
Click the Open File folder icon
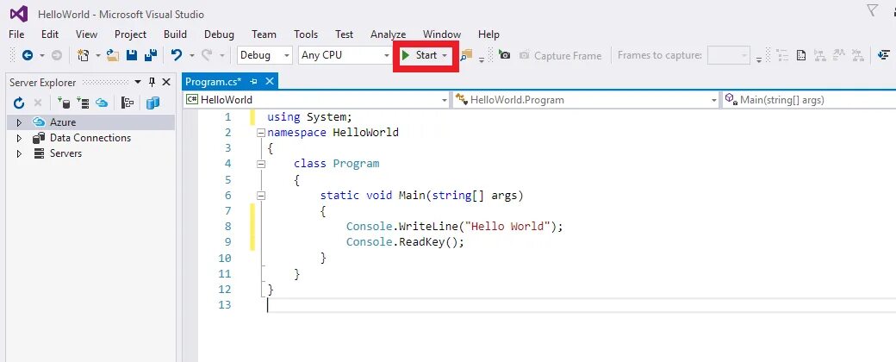[113, 55]
